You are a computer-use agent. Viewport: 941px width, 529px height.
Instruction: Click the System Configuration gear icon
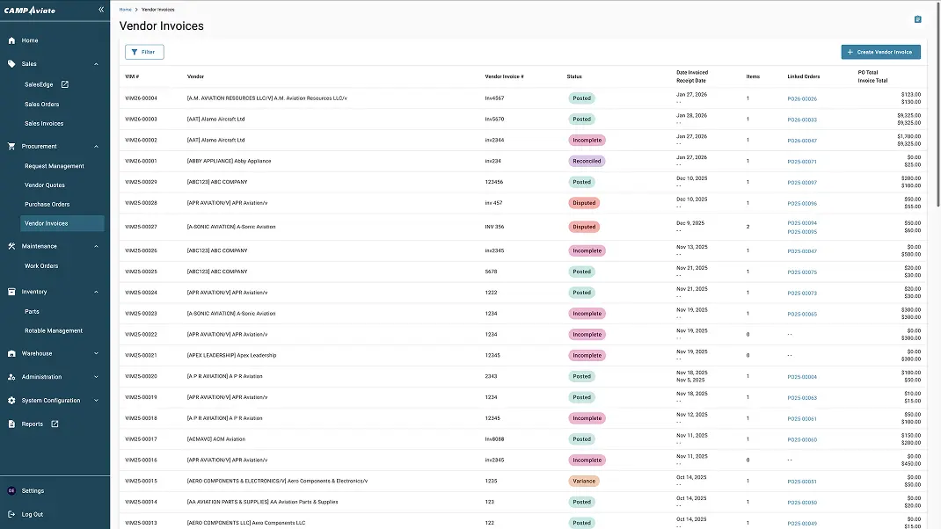[x=11, y=401]
